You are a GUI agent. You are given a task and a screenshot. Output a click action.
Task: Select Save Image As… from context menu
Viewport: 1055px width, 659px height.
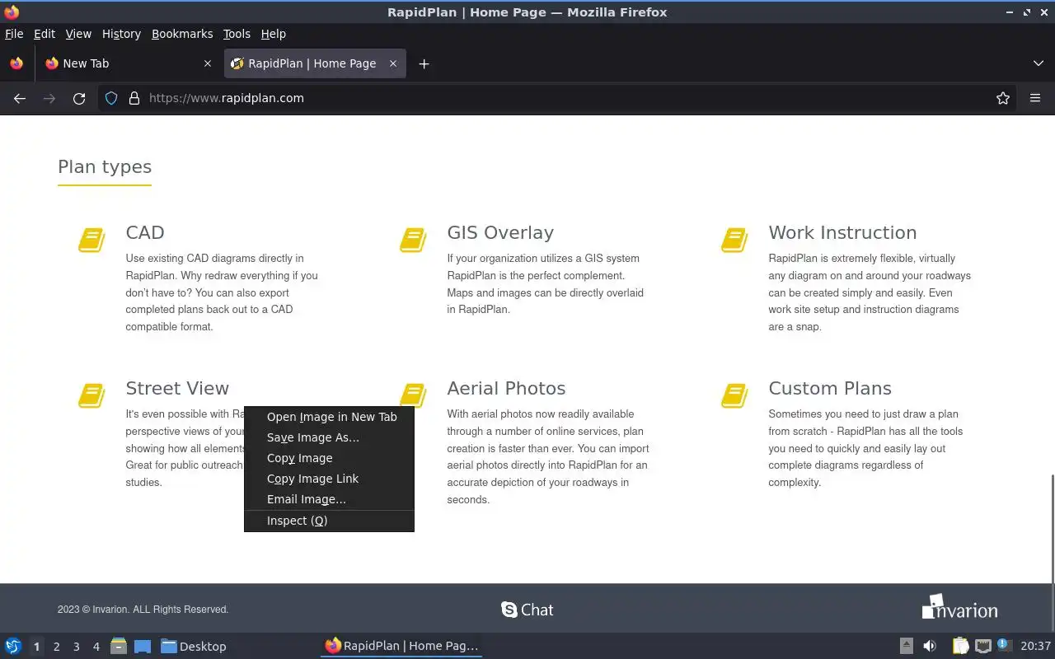pyautogui.click(x=329, y=437)
